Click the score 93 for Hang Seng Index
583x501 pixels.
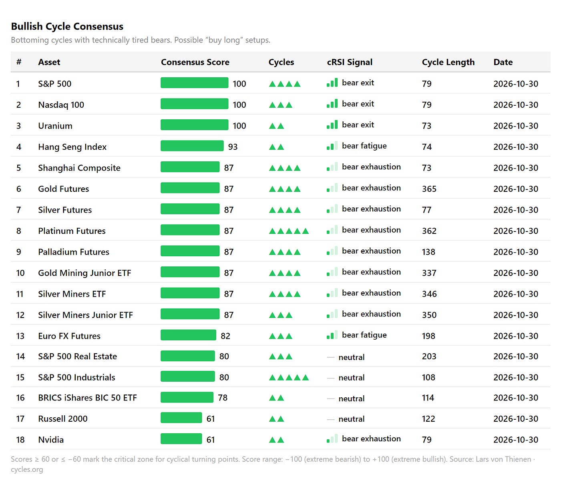click(x=233, y=147)
